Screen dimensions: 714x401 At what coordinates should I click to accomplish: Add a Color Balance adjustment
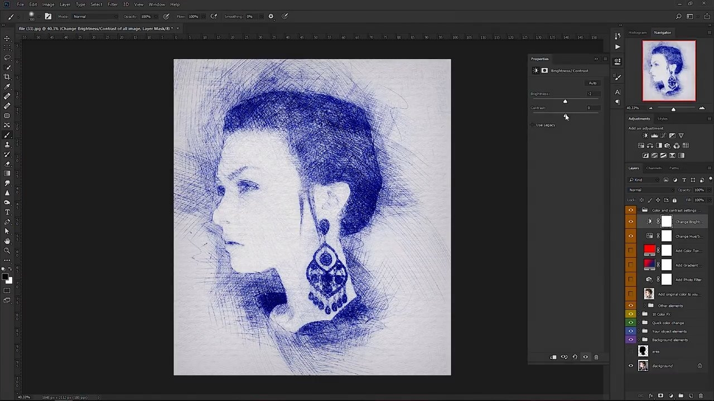650,145
